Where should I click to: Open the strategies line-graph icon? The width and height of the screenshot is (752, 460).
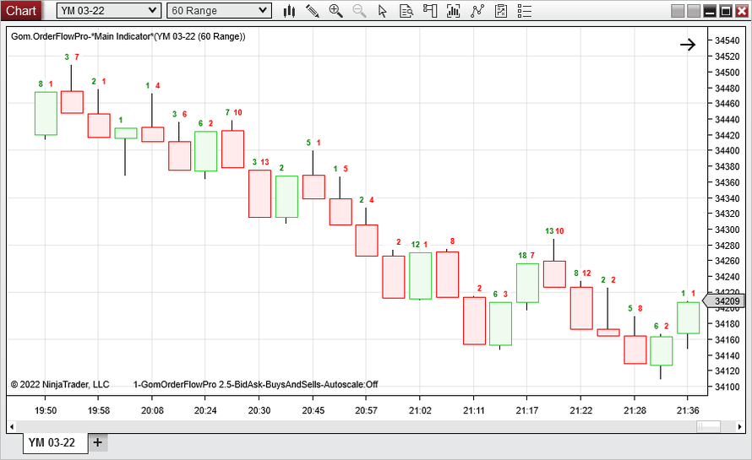477,10
